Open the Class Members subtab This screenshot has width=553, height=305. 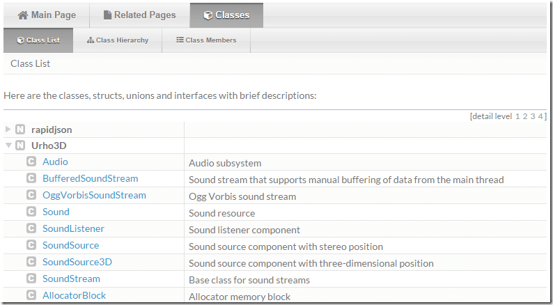tap(206, 40)
